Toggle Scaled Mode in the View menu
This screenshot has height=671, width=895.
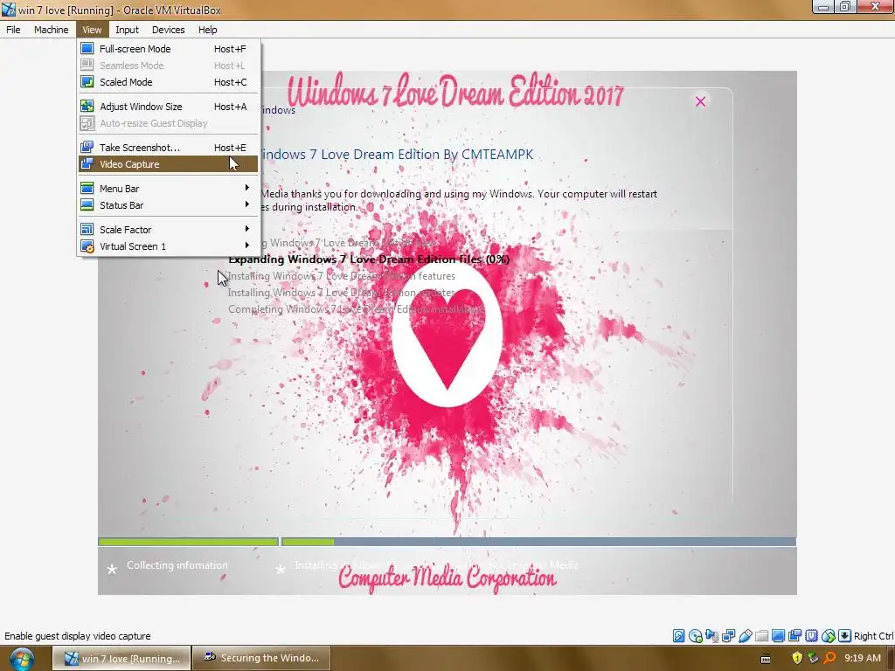coord(169,82)
